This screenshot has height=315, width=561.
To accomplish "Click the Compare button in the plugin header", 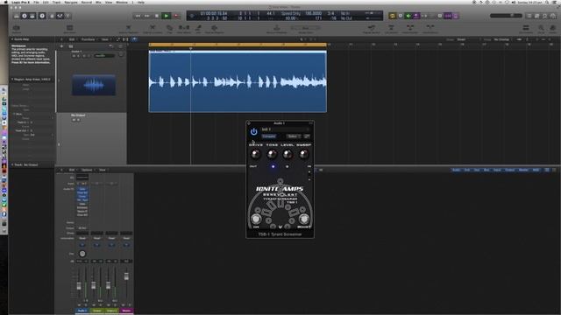I will point(269,136).
